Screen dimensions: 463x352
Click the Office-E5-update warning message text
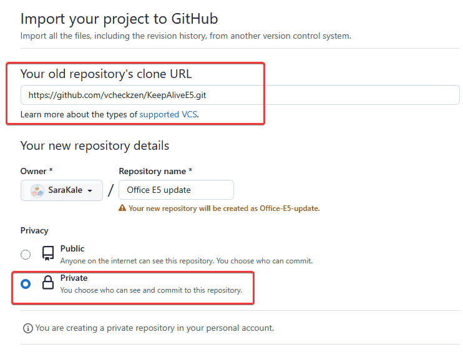click(x=224, y=208)
